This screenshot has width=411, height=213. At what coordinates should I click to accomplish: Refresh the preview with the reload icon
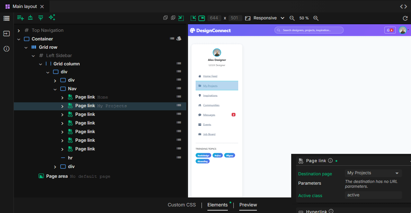point(405,18)
